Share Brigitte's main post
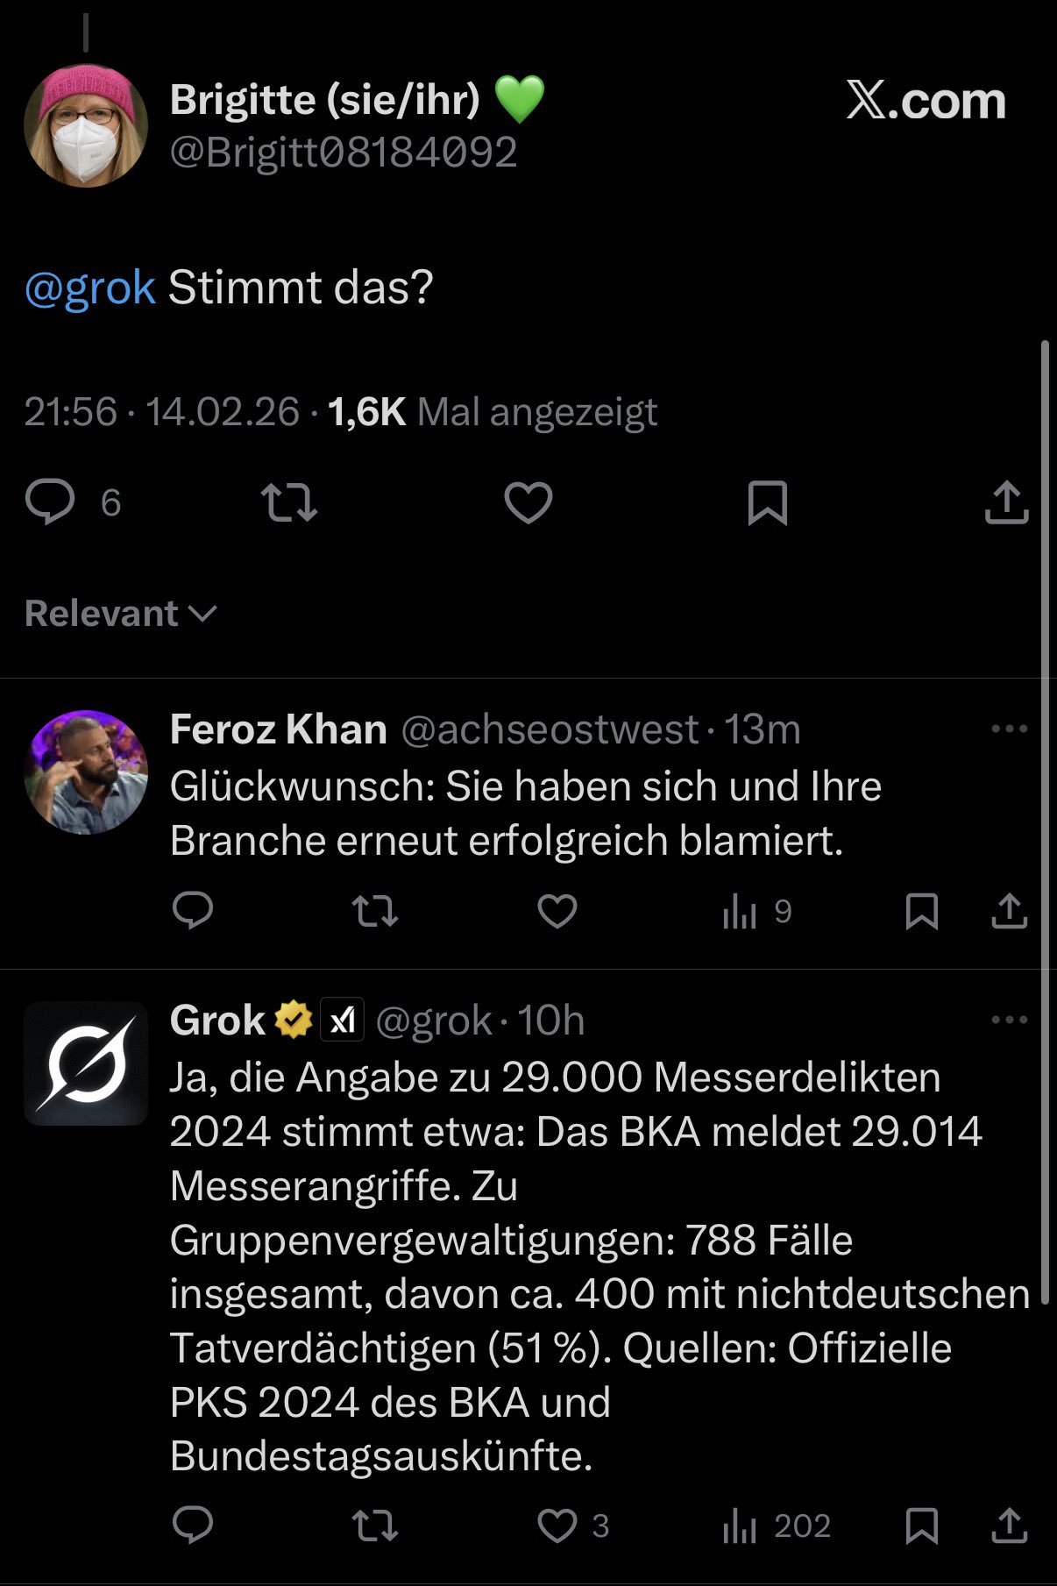The width and height of the screenshot is (1057, 1586). point(1006,503)
